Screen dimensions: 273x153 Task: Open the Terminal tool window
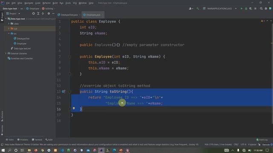click(37, 140)
